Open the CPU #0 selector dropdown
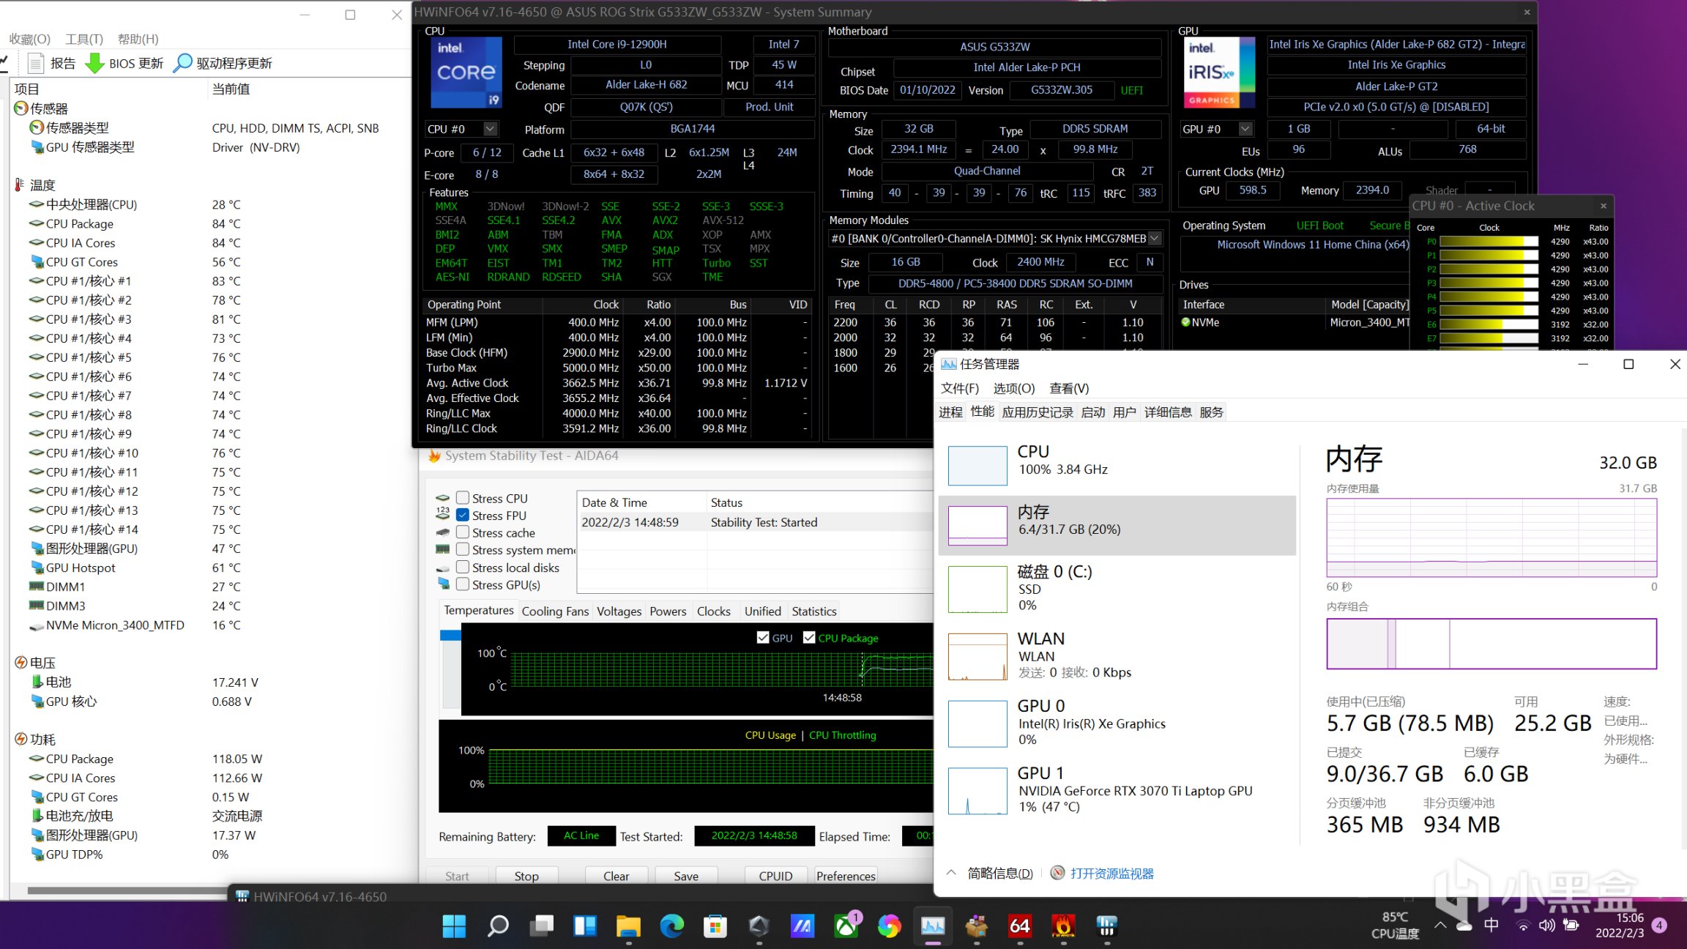Screen dimensions: 1687x949 490,129
